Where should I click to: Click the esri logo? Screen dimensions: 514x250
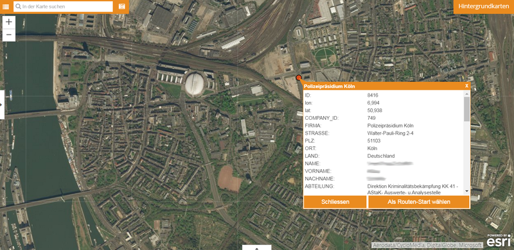[499, 240]
